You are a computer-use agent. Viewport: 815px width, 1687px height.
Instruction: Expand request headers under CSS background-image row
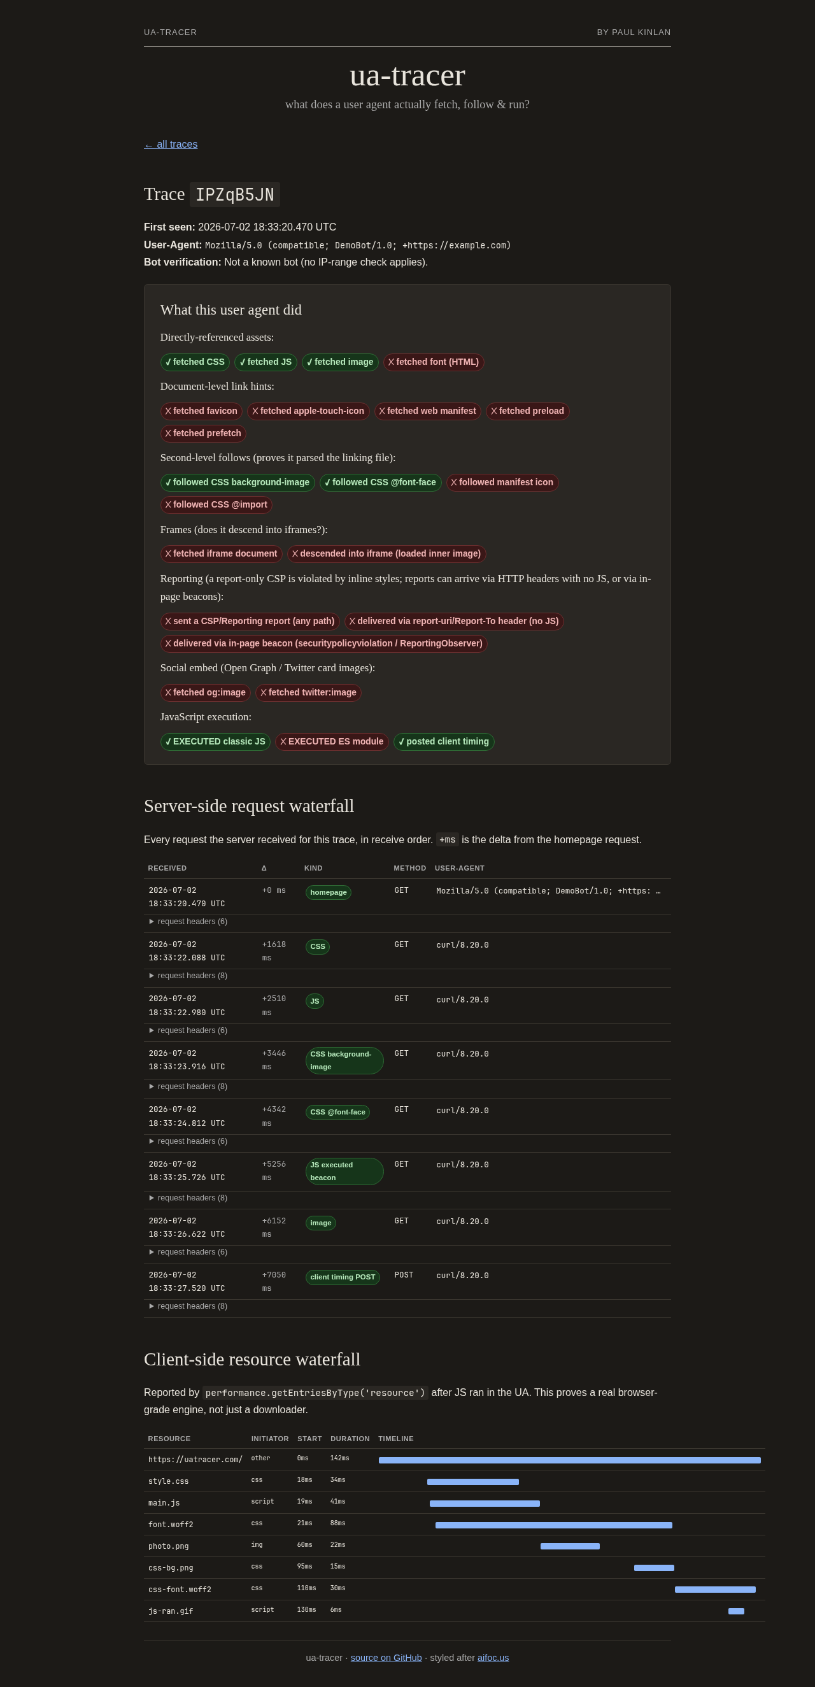[188, 1086]
